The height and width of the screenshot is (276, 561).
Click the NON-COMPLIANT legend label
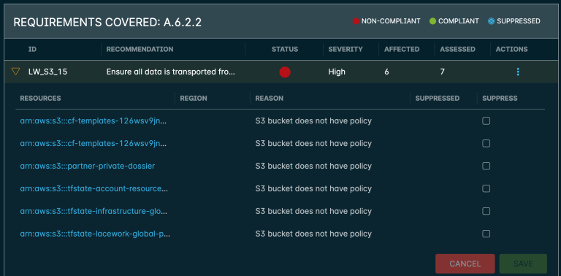391,21
